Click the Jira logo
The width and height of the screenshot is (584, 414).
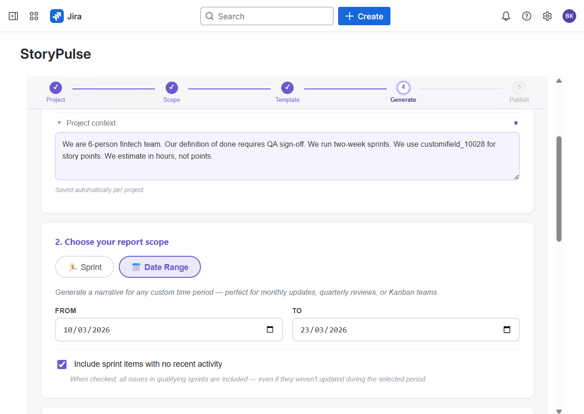(x=66, y=16)
